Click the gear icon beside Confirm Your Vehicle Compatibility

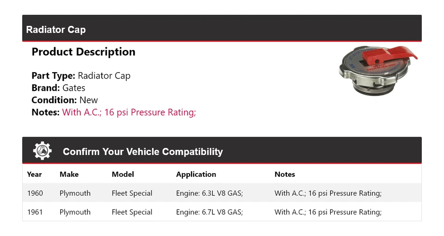(42, 151)
